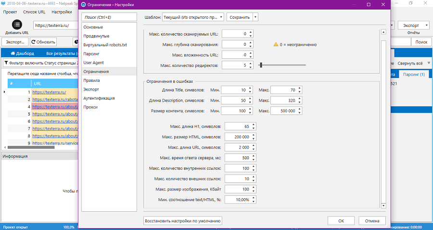Switch to Парсинг (1) tab

(414, 75)
